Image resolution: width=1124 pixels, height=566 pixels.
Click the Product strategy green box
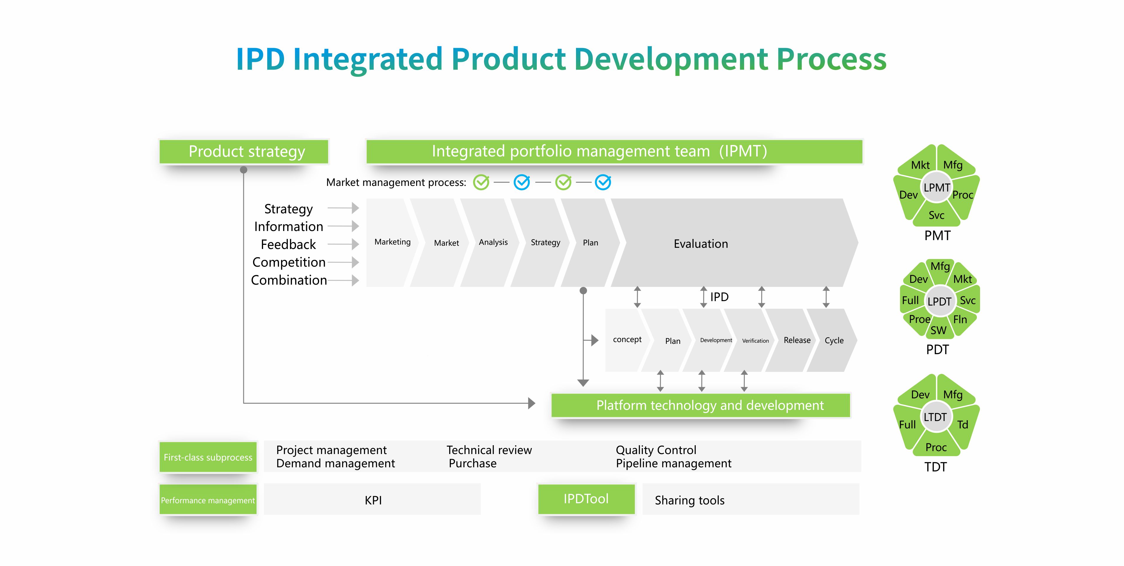[x=244, y=151]
